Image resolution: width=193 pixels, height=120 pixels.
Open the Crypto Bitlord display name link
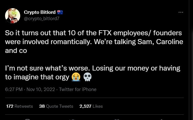click(x=39, y=12)
